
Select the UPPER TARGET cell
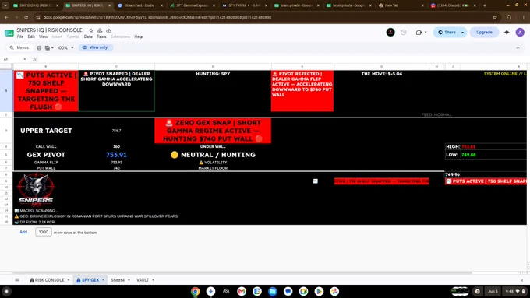(46, 131)
